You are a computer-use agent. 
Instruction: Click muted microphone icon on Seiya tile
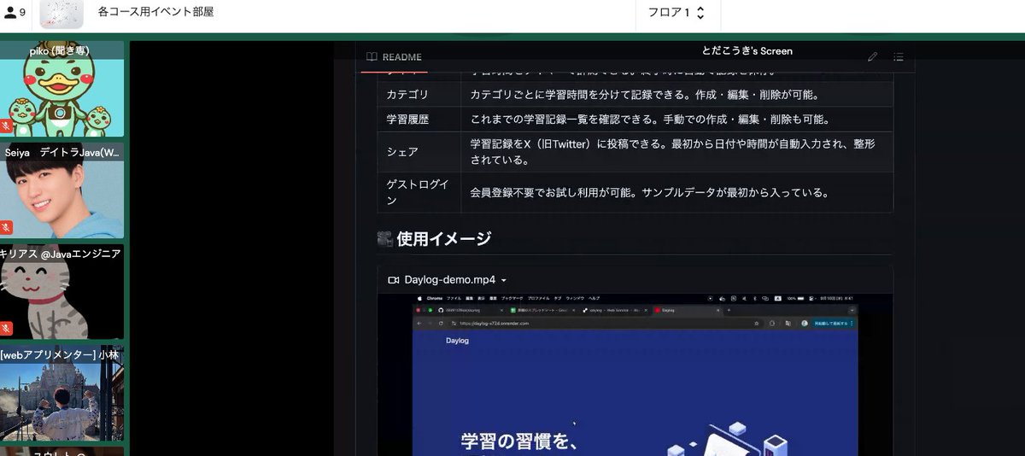[x=7, y=227]
